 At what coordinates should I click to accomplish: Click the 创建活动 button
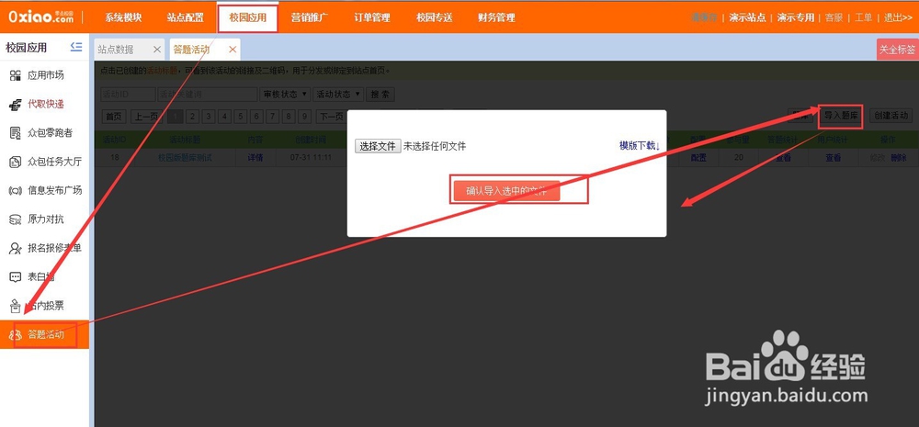point(891,116)
